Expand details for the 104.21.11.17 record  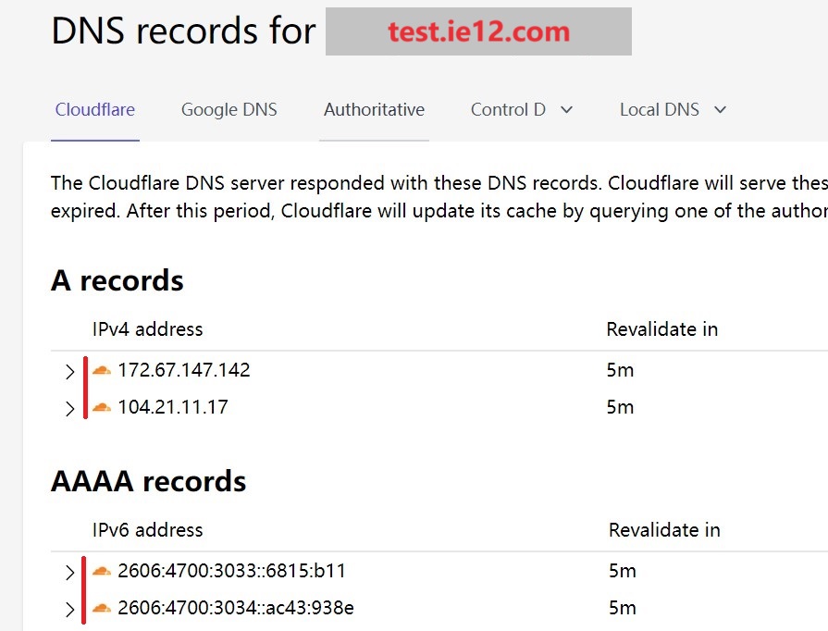(x=69, y=409)
